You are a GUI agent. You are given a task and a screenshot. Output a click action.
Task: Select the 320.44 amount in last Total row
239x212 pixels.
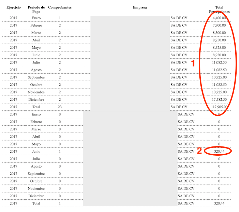219,203
